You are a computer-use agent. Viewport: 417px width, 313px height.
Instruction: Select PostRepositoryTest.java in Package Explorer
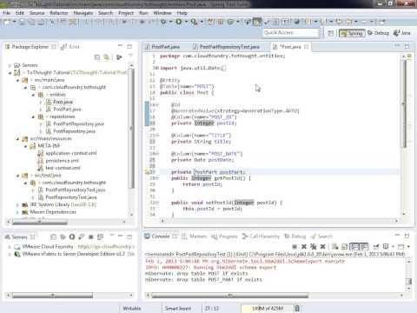71,197
